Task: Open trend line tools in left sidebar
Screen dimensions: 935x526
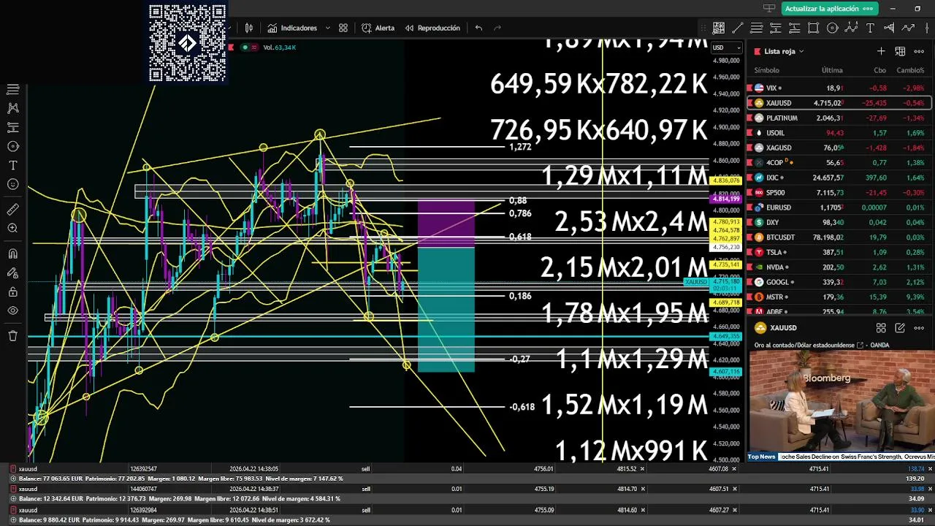Action: point(12,89)
